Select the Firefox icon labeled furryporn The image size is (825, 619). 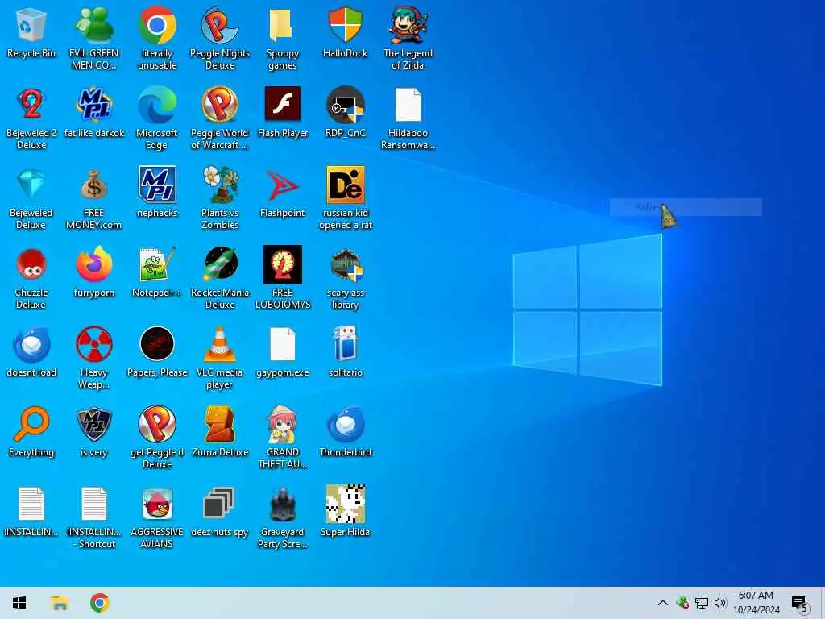pyautogui.click(x=93, y=264)
